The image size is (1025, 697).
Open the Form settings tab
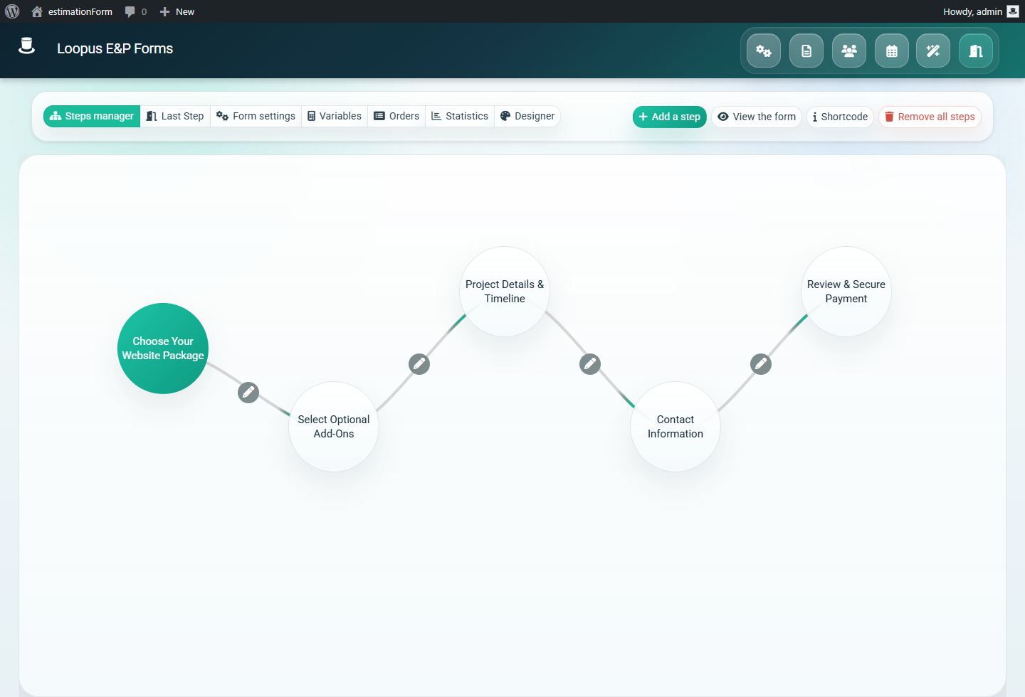pos(256,116)
